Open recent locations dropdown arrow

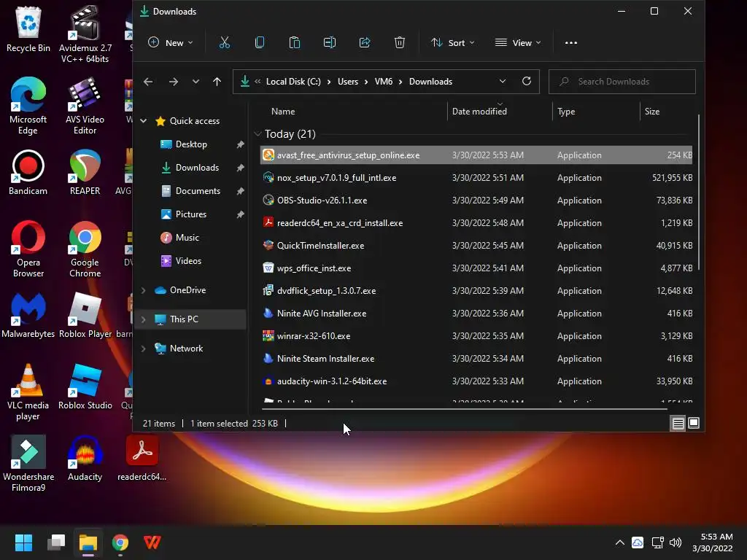196,82
